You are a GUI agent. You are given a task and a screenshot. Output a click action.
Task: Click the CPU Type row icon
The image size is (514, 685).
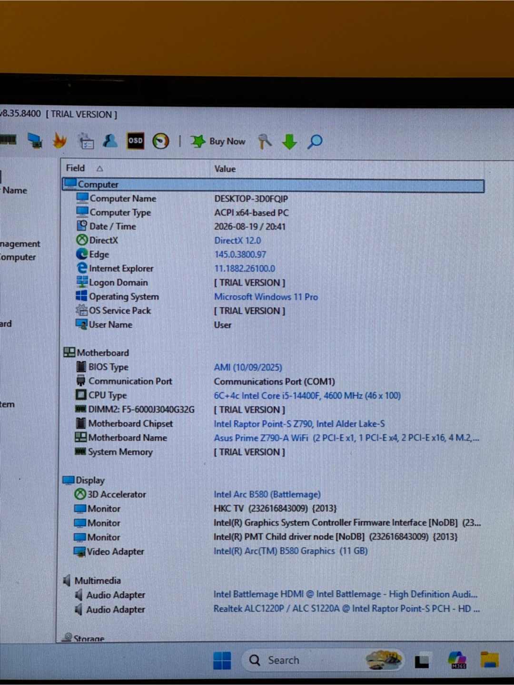click(81, 395)
